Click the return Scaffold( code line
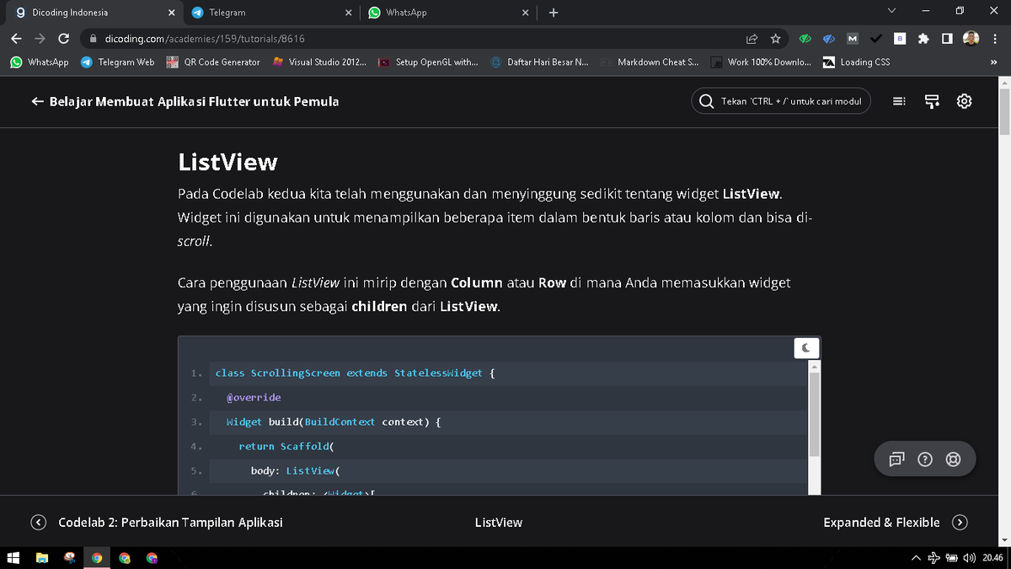 point(286,446)
